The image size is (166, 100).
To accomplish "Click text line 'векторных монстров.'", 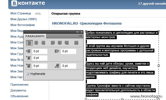I will [101, 37].
